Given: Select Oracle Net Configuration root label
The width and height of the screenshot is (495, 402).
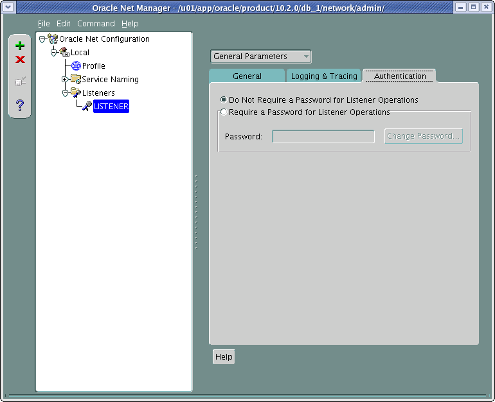Looking at the screenshot, I should click(105, 39).
